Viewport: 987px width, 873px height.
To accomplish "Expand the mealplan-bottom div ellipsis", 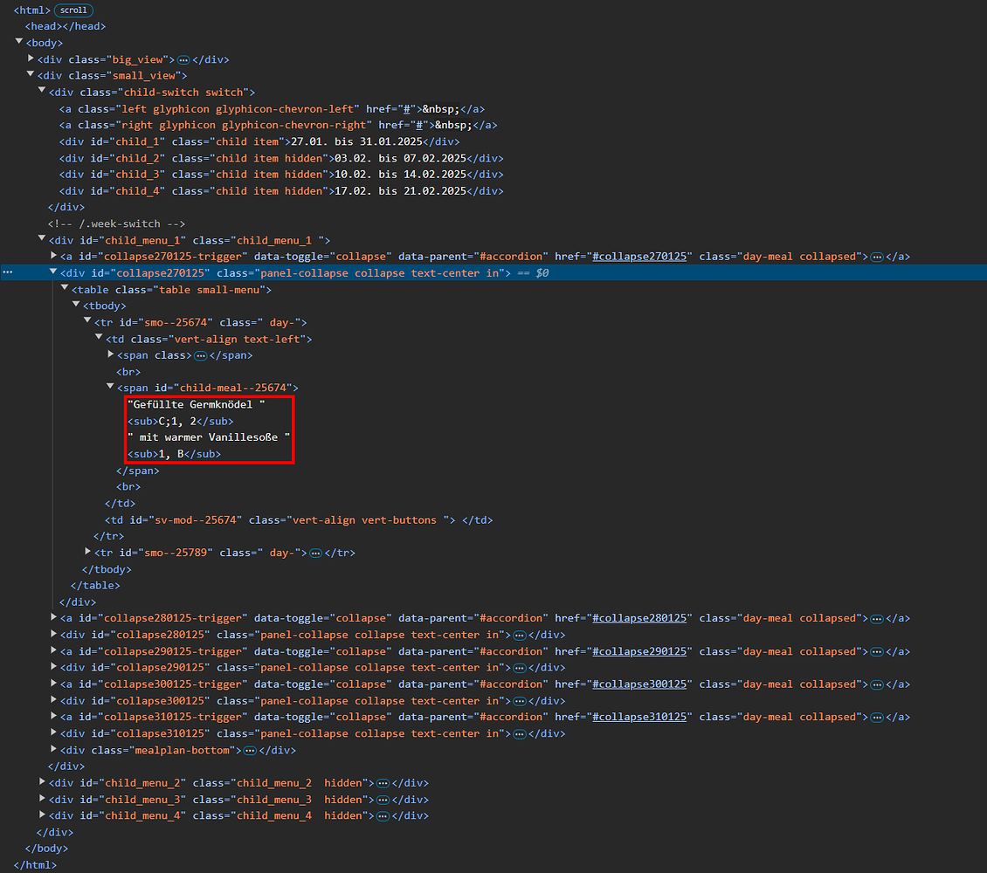I will (x=251, y=749).
